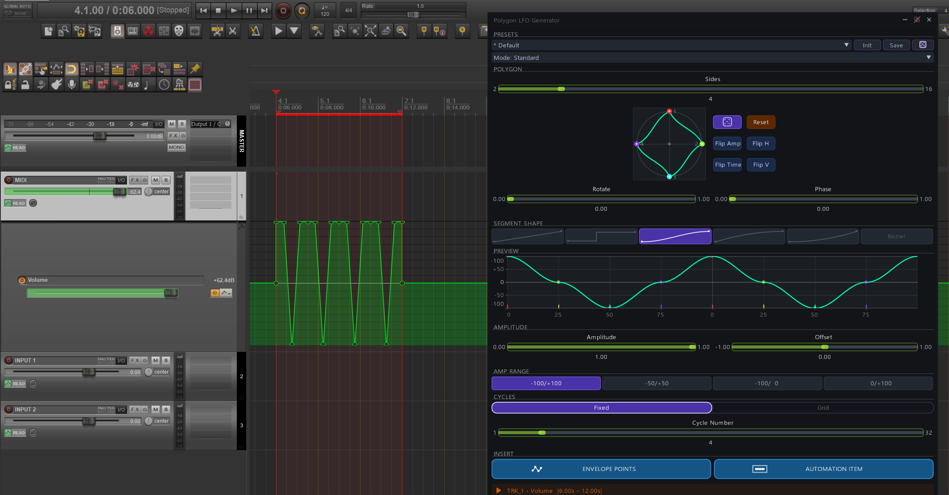Arm record on INPUT 2 track
The width and height of the screenshot is (949, 495).
(8, 409)
